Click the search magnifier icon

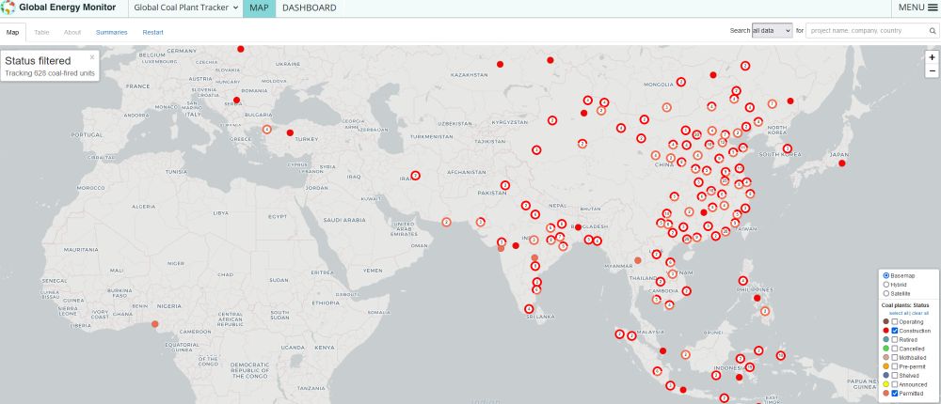(932, 31)
